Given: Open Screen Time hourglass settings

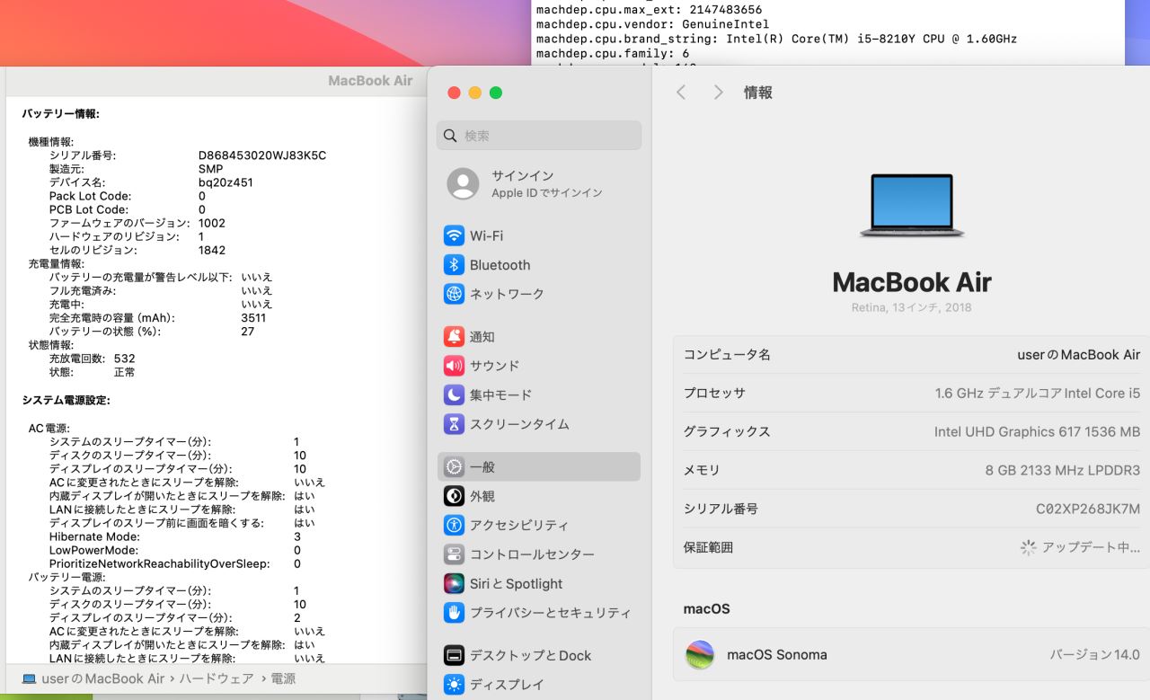Looking at the screenshot, I should click(x=454, y=424).
